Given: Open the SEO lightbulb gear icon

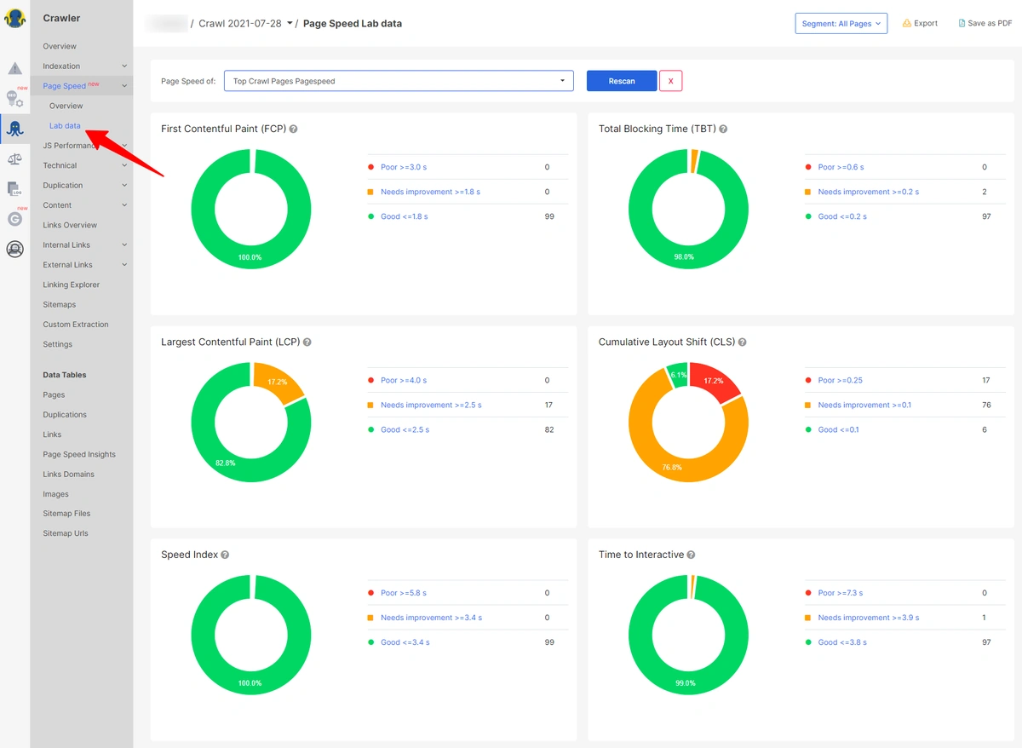Looking at the screenshot, I should point(14,99).
